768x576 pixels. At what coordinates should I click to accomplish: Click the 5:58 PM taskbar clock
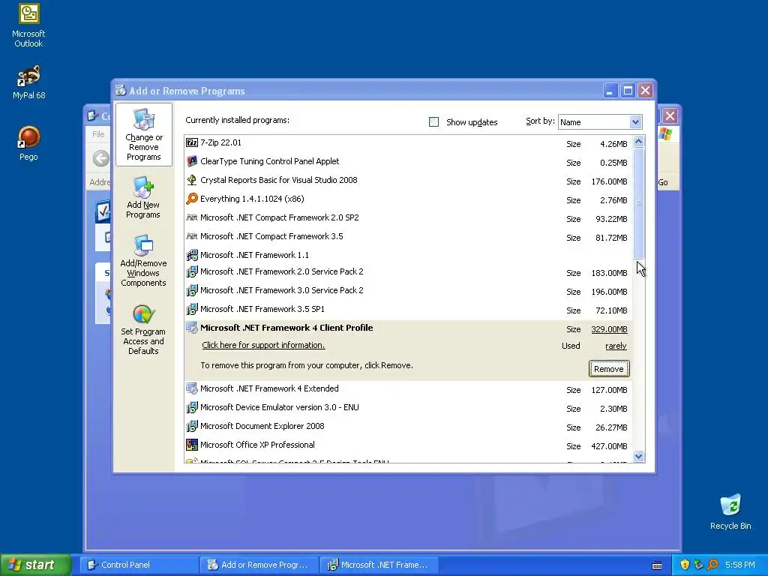tap(739, 565)
